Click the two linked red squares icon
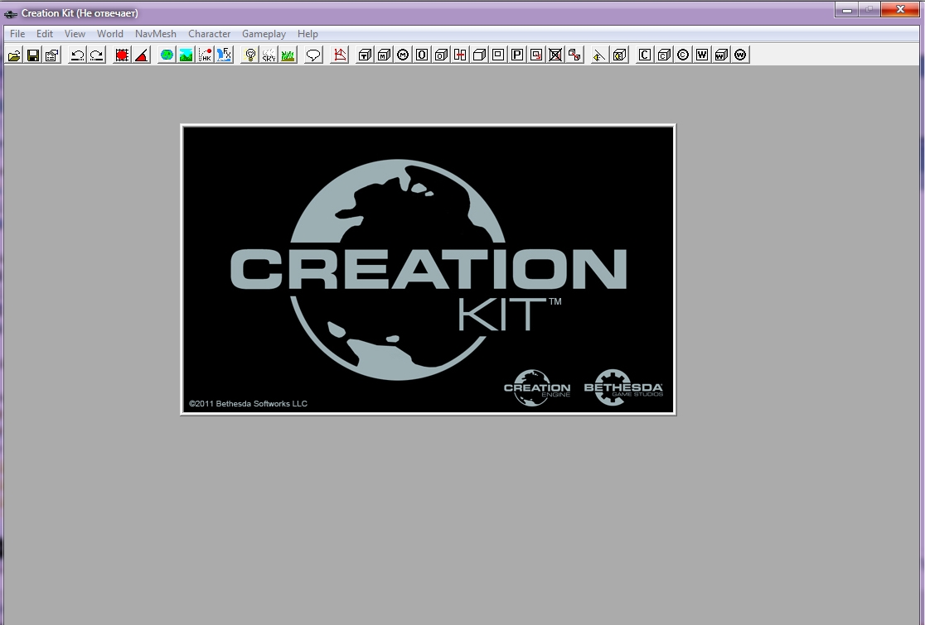The width and height of the screenshot is (925, 625). click(x=574, y=55)
